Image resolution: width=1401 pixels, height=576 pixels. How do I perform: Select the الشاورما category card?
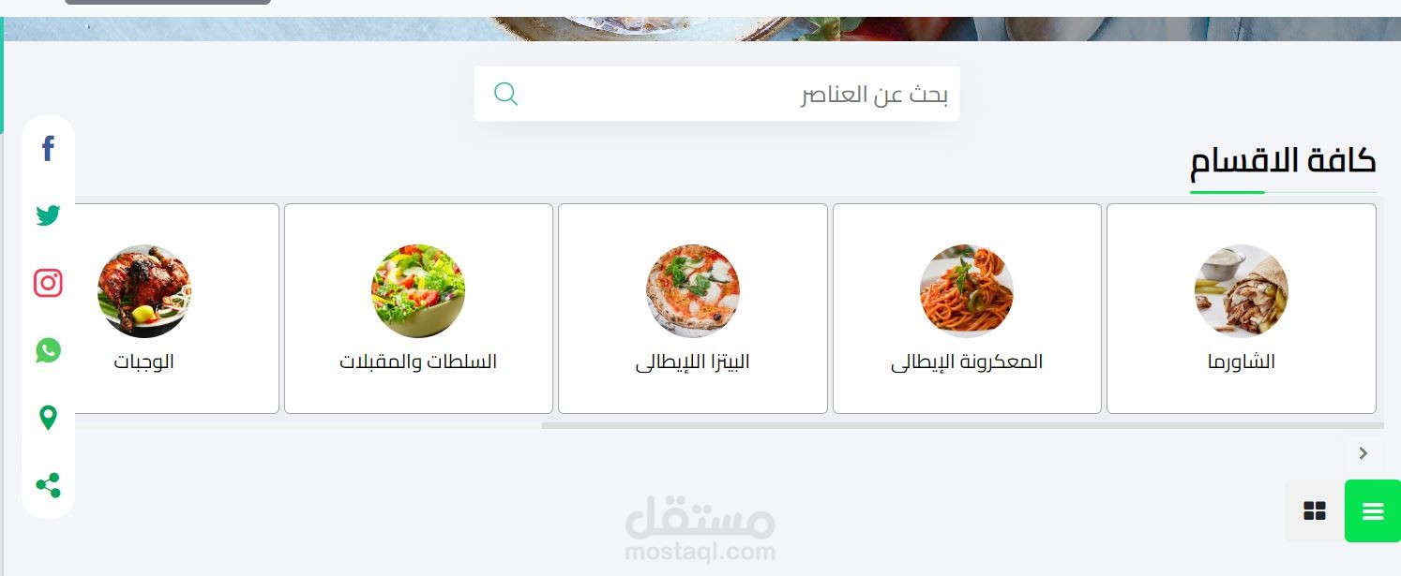pos(1242,308)
